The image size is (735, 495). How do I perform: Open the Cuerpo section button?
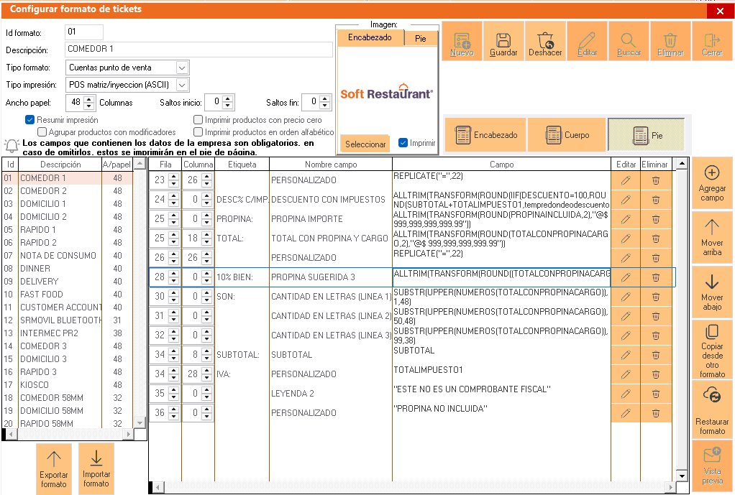tap(567, 135)
